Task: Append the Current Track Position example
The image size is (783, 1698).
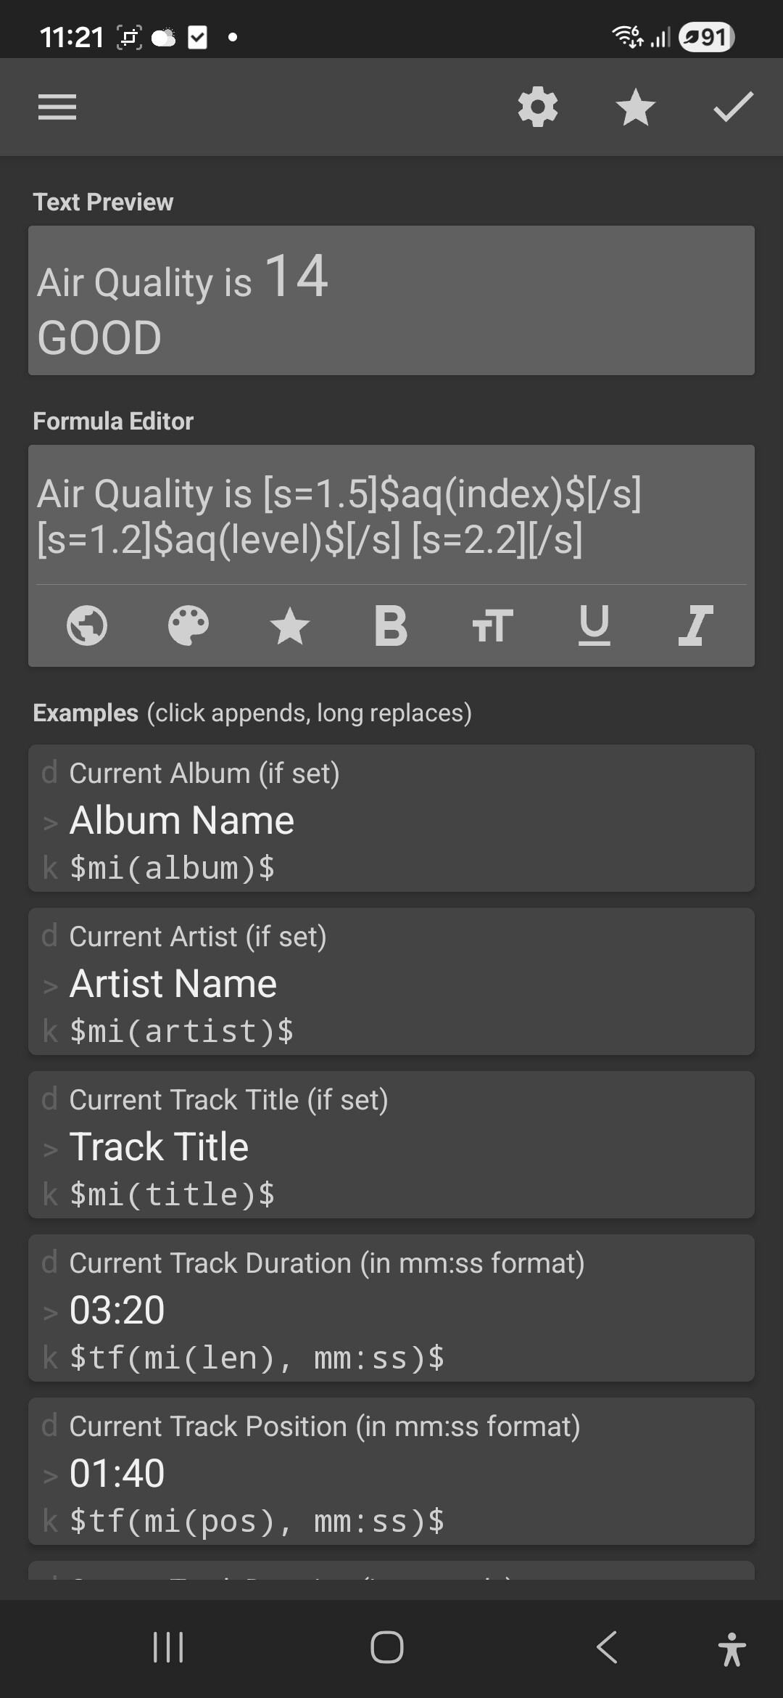Action: click(x=391, y=1472)
